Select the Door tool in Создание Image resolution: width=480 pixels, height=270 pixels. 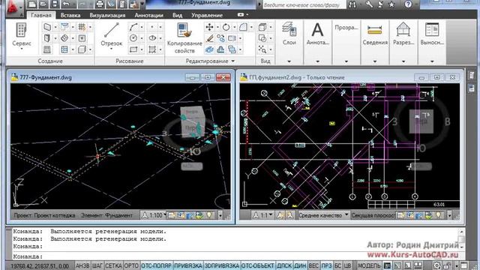pos(47,38)
